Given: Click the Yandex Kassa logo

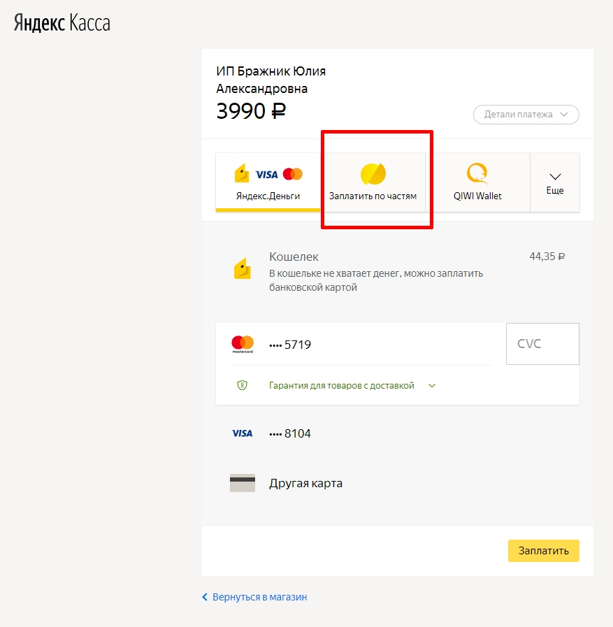Looking at the screenshot, I should click(x=62, y=23).
